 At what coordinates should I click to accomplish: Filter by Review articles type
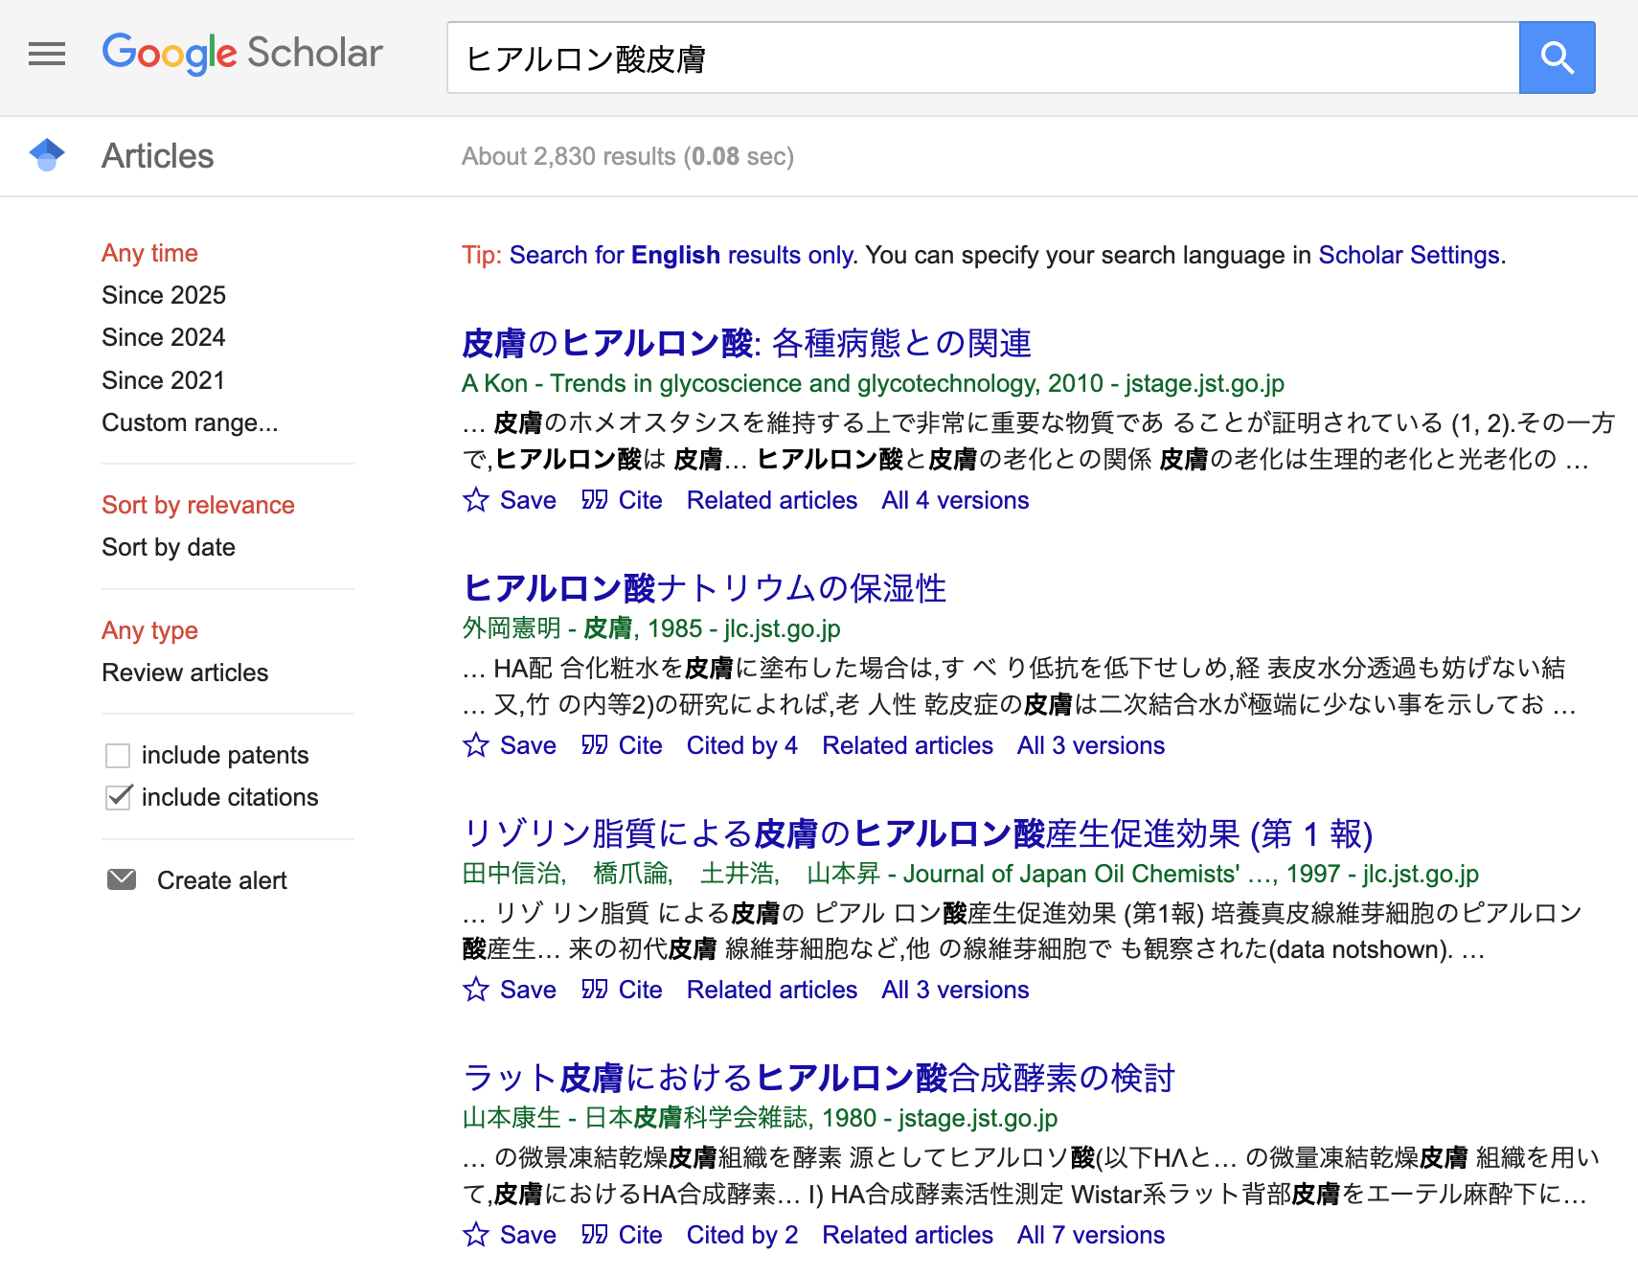(x=185, y=672)
